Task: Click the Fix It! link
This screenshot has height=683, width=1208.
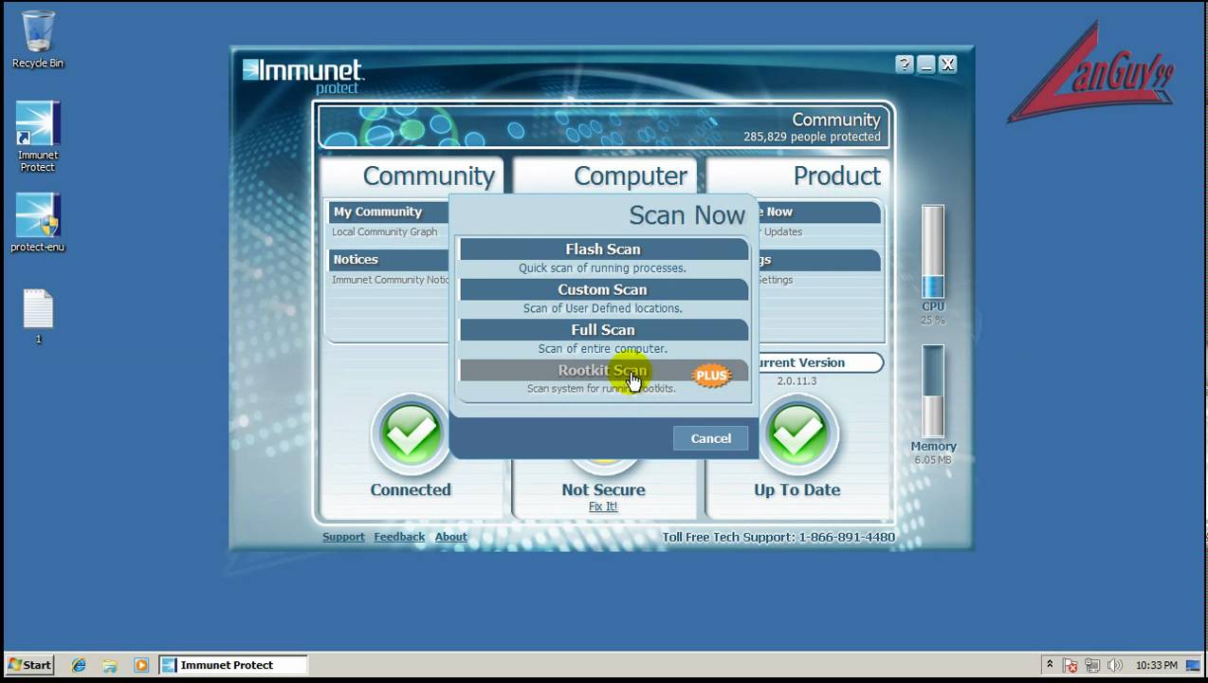Action: pos(603,507)
